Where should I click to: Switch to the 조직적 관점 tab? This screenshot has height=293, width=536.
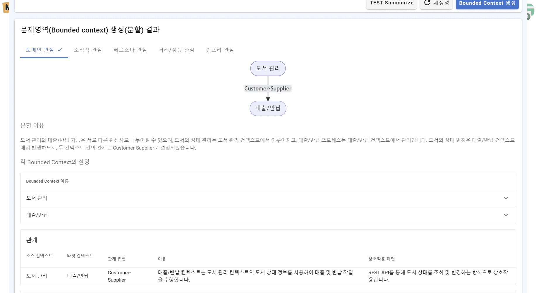88,50
